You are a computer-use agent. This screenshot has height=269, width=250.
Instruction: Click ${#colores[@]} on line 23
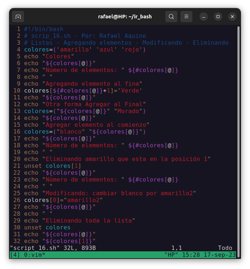point(153,180)
